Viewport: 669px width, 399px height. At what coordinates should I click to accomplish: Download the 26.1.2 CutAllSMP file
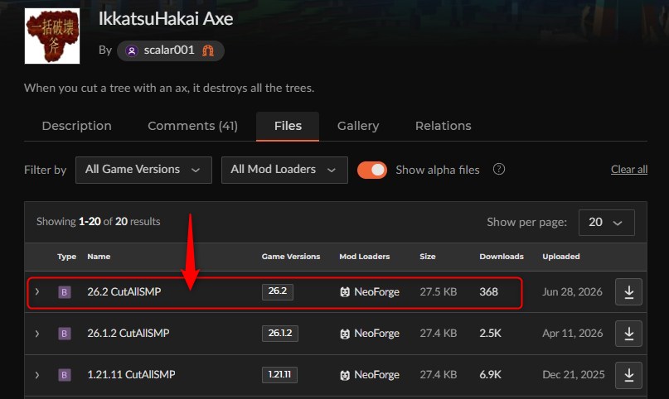click(x=628, y=334)
